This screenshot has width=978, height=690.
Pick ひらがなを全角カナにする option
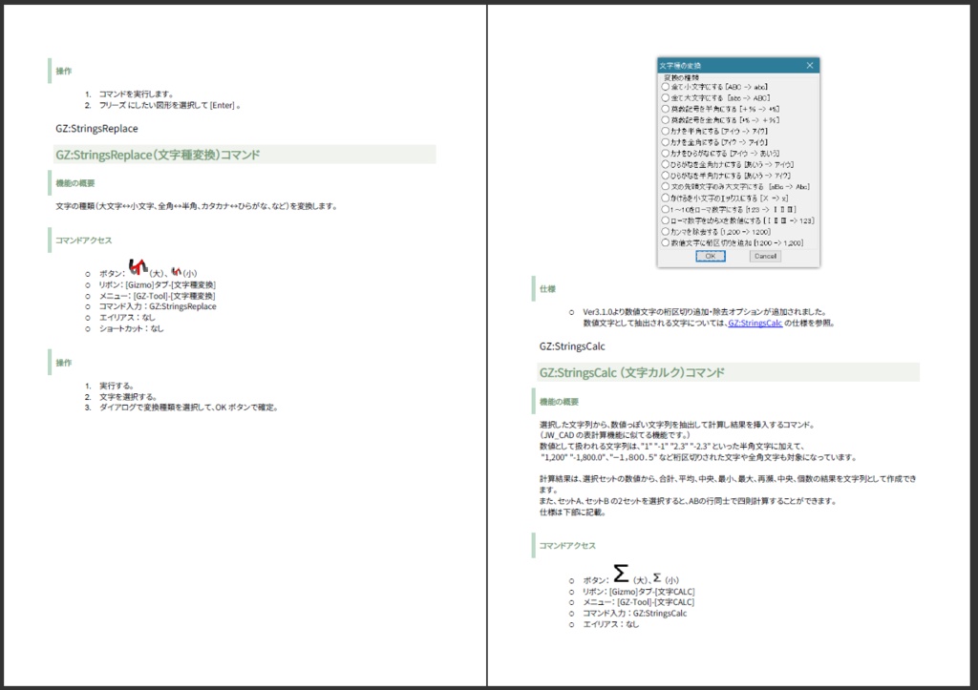tap(665, 165)
